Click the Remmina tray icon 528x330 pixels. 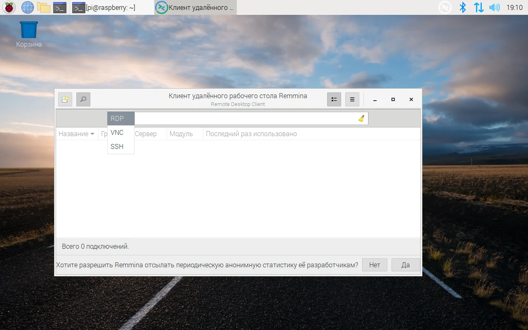pos(445,7)
